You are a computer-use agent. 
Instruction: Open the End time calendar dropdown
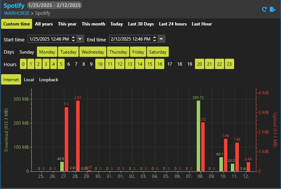[x=161, y=39]
